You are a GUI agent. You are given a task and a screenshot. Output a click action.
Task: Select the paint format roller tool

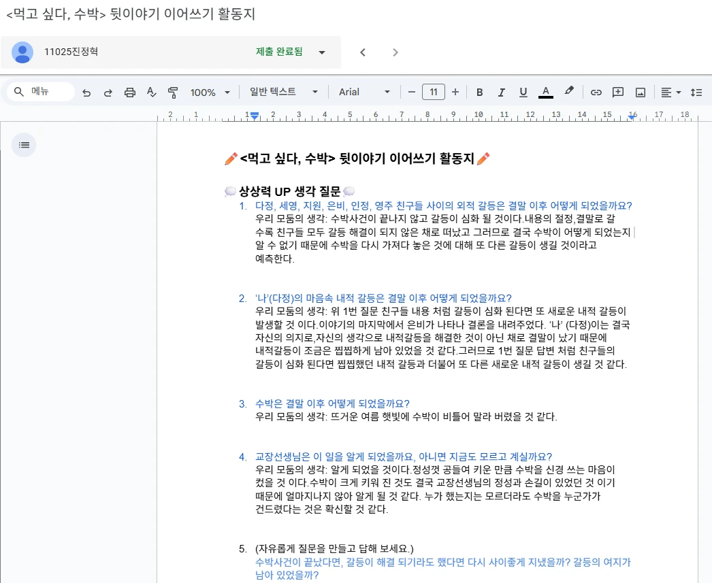(x=173, y=92)
